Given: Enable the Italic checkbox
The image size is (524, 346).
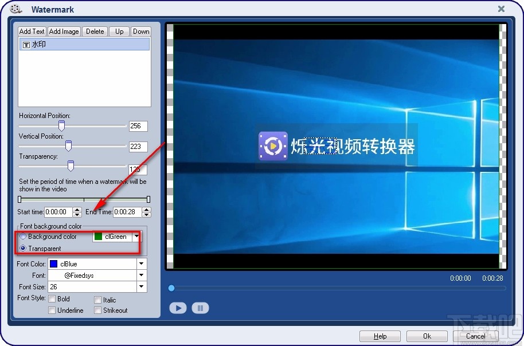Looking at the screenshot, I should pos(97,300).
